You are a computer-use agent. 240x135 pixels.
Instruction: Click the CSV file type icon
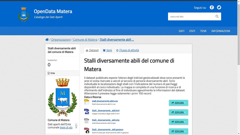pos(87,102)
